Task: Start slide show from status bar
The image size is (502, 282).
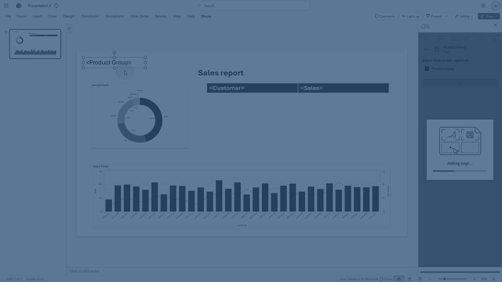Action: pyautogui.click(x=420, y=279)
